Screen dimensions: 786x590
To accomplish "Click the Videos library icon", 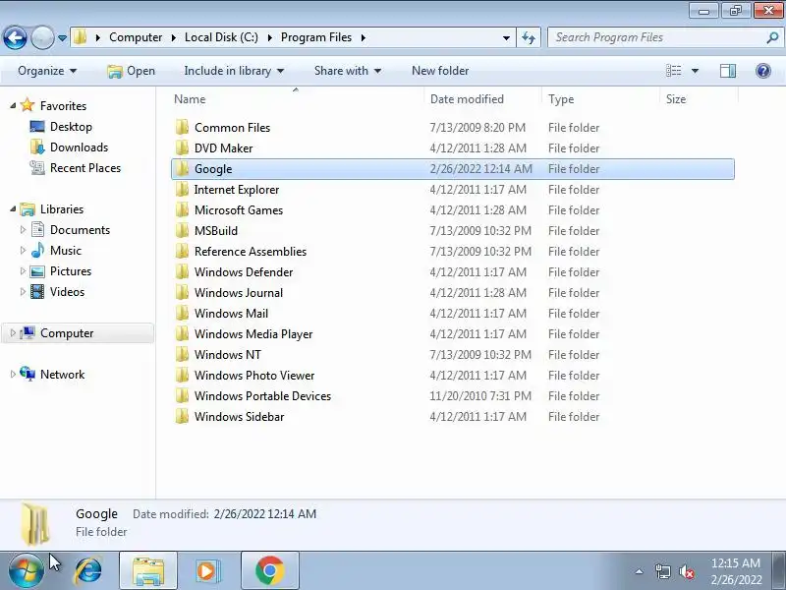I will click(x=37, y=291).
